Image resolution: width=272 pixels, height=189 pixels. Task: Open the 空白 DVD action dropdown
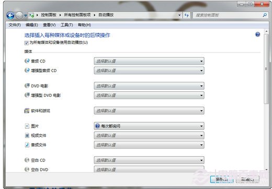click(149, 169)
